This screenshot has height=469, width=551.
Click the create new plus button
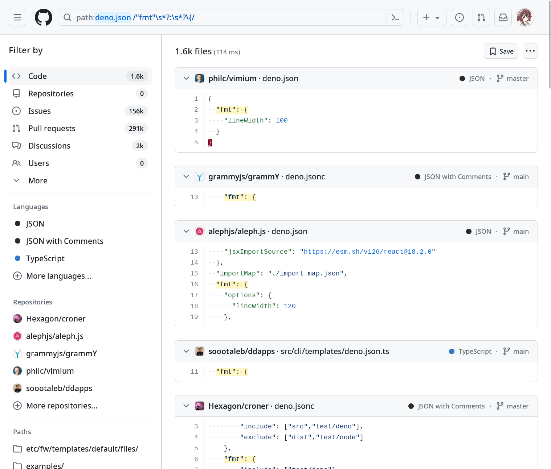click(432, 17)
